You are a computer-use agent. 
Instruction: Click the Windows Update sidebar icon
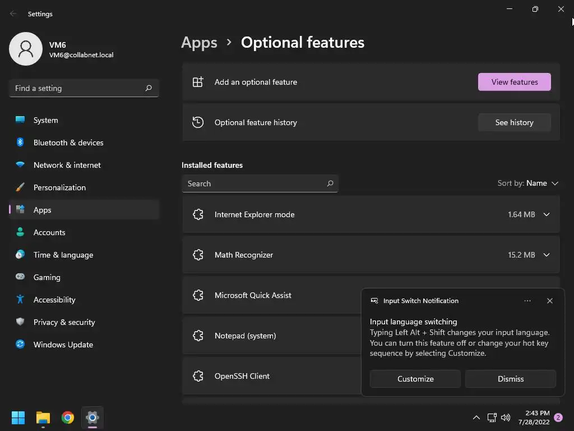click(x=20, y=345)
